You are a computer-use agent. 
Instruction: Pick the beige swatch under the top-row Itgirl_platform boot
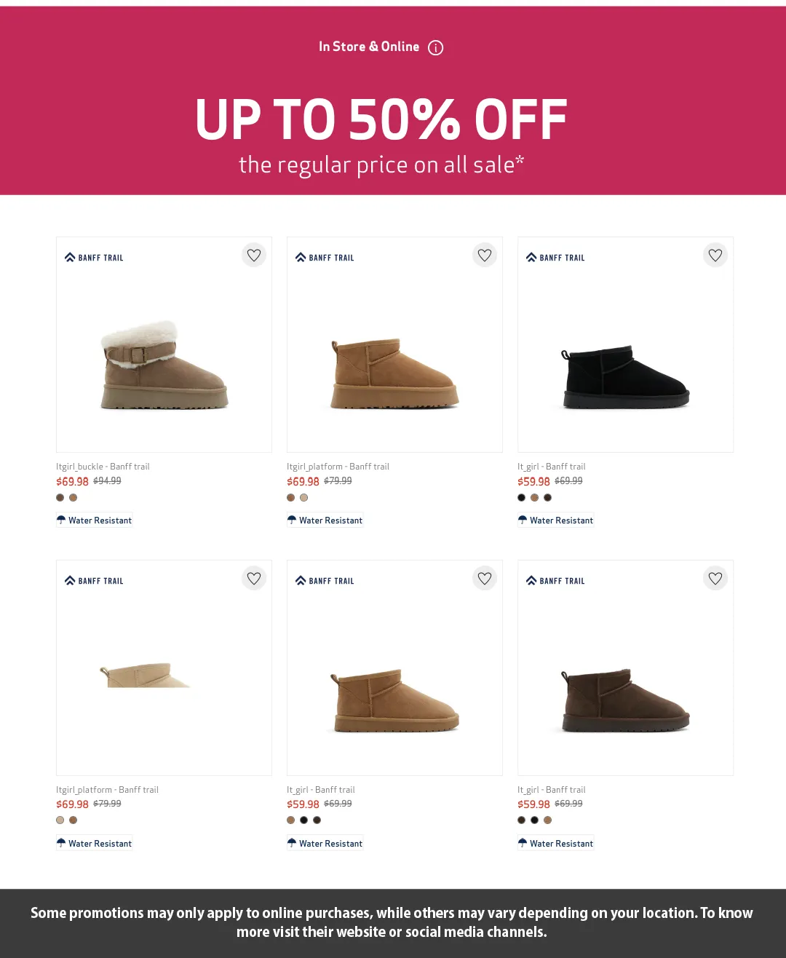[303, 498]
